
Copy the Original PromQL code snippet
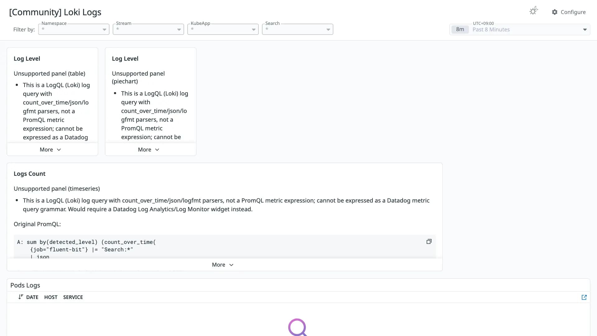click(x=429, y=241)
